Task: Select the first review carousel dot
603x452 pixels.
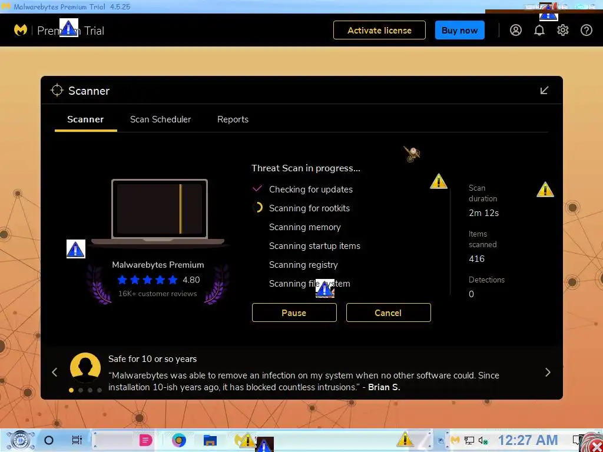Action: pos(71,390)
